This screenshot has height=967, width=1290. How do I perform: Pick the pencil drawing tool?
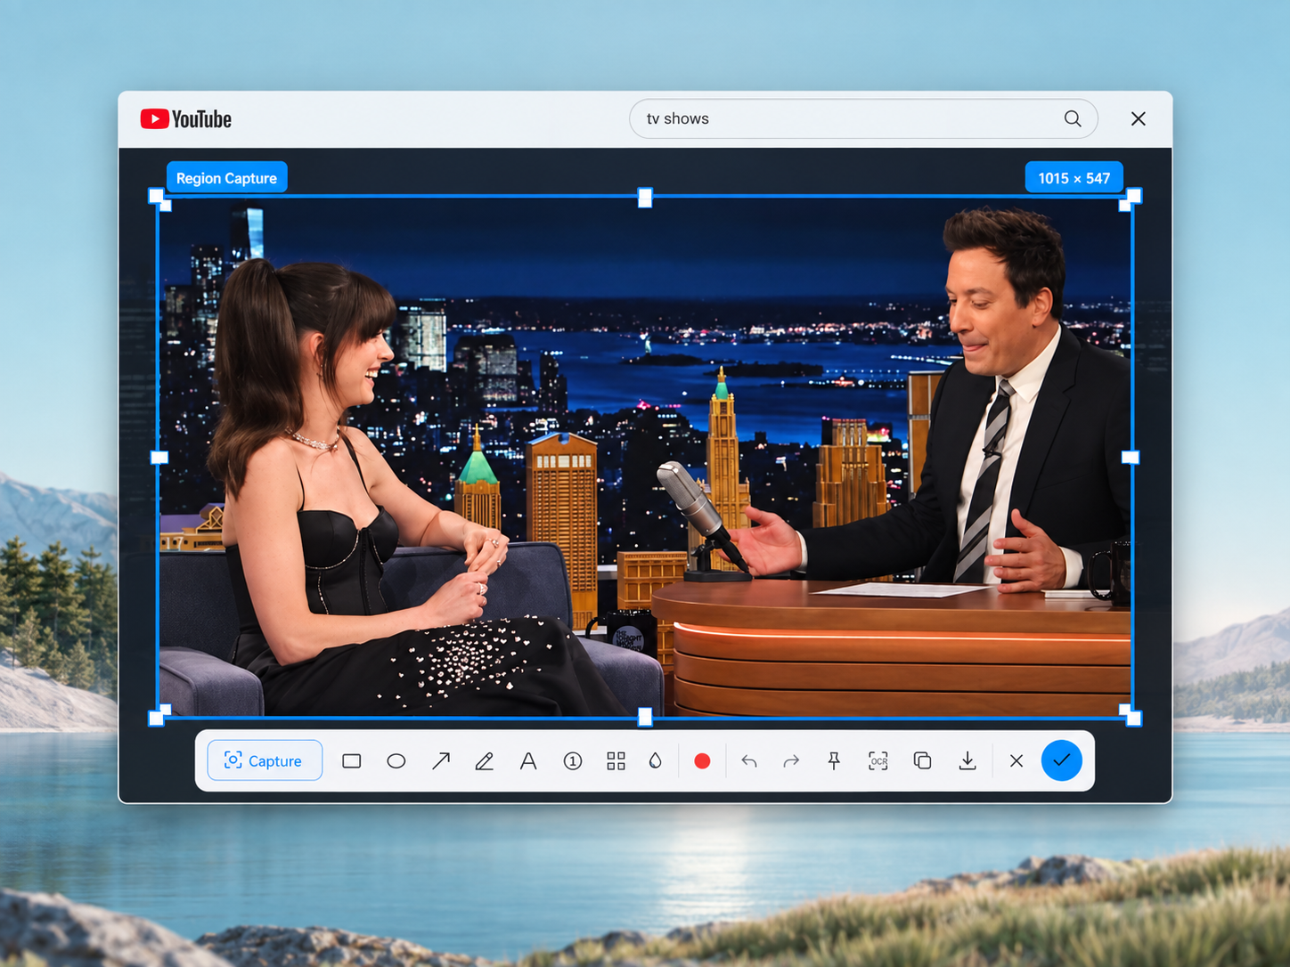[485, 761]
